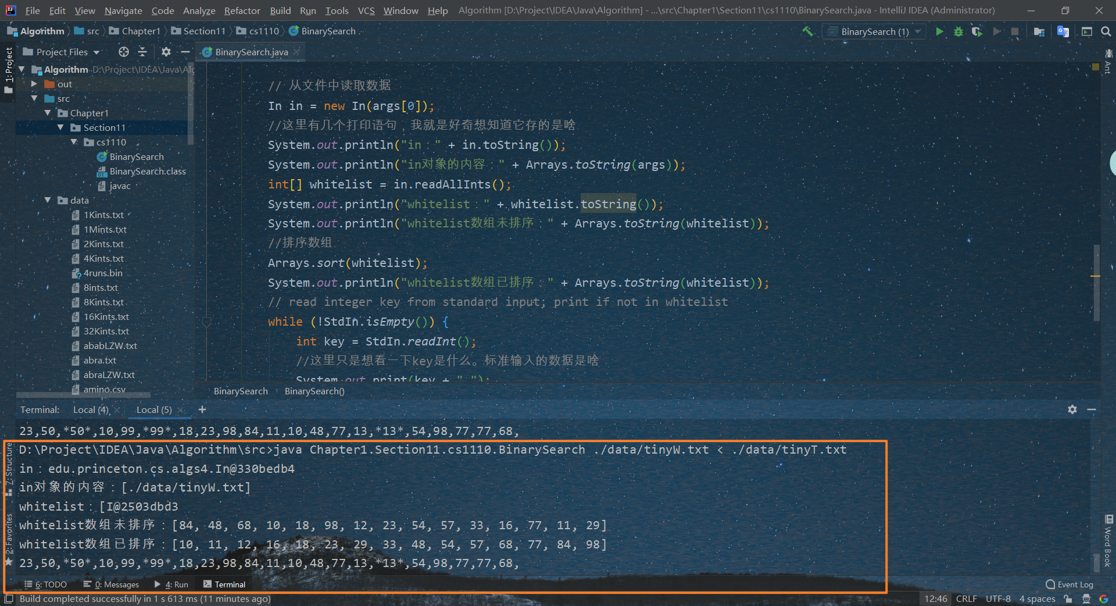Click the inspector hat icon in status bar

click(1086, 598)
